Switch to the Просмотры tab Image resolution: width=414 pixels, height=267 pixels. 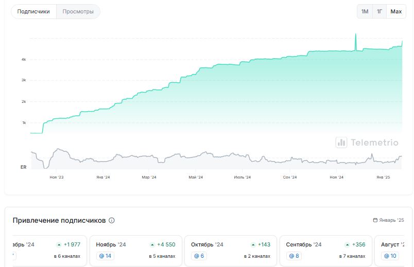coord(78,11)
